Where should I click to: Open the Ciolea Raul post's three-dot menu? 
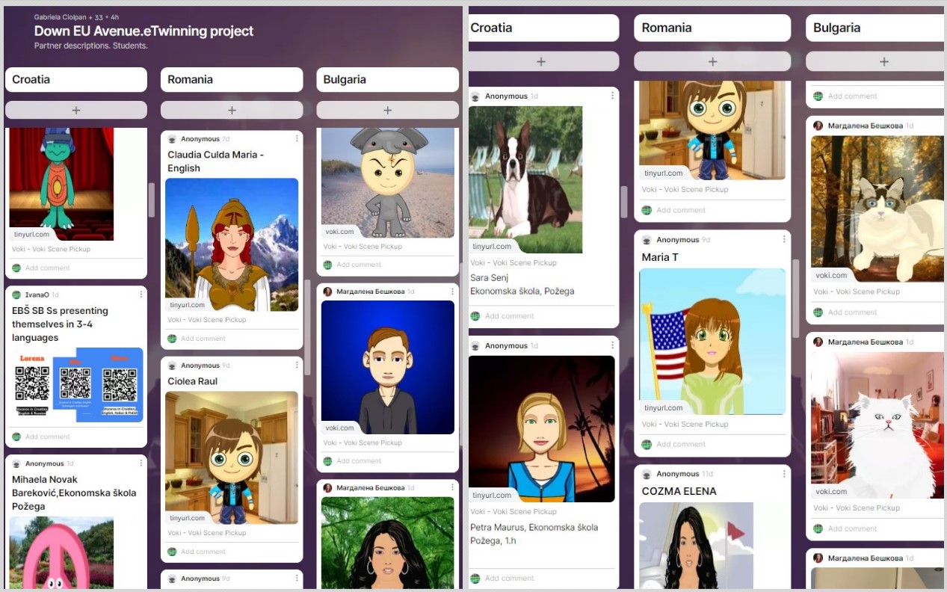tap(296, 366)
